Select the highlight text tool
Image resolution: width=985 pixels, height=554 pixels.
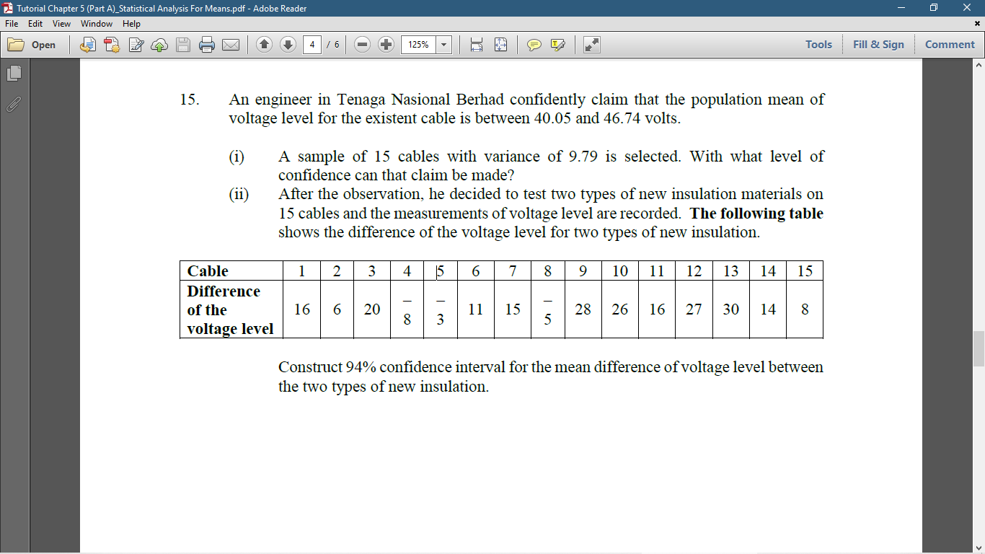557,45
